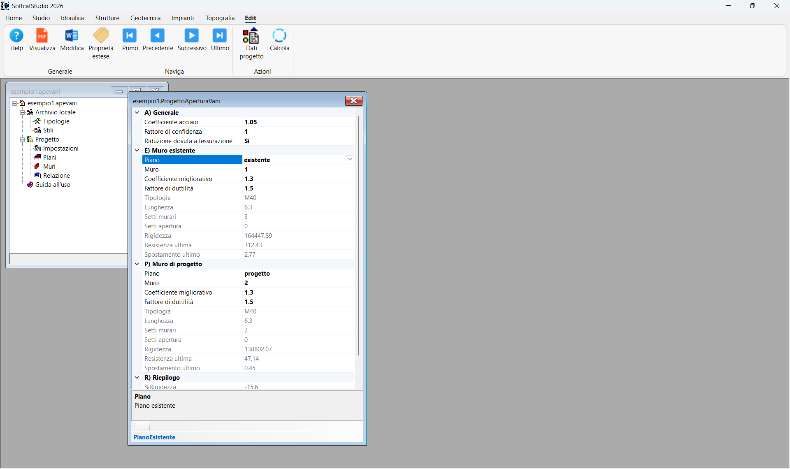The height and width of the screenshot is (469, 790).
Task: Open Studio ribbon tab
Action: [x=41, y=18]
